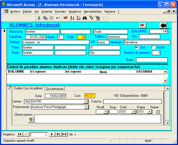Create new record with the asterisk button
Image resolution: width=178 pixels, height=145 pixels.
64,134
